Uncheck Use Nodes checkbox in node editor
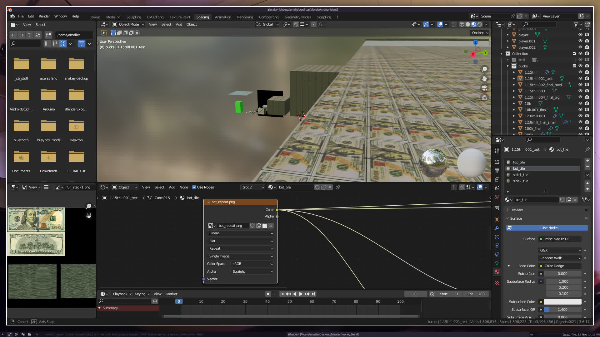The width and height of the screenshot is (600, 337). pyautogui.click(x=194, y=187)
